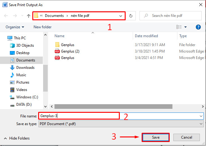Open the Genplus folder in list
Screen dimensions: 206x146
67,45
